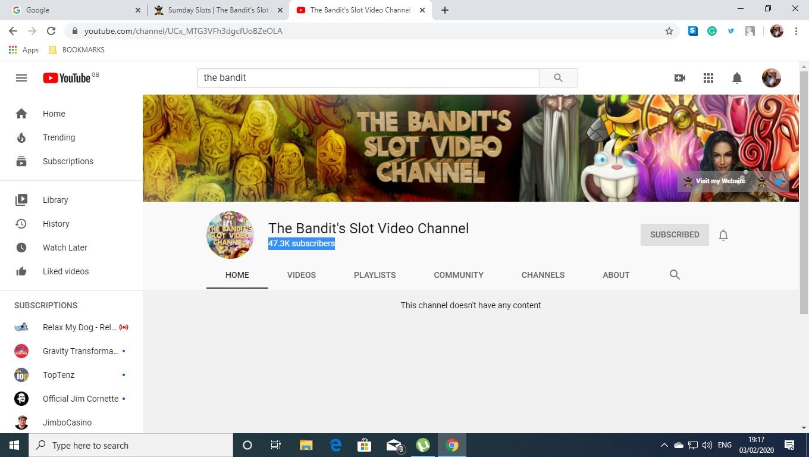The height and width of the screenshot is (457, 809).
Task: Reload the page with refresh icon
Action: click(x=51, y=31)
